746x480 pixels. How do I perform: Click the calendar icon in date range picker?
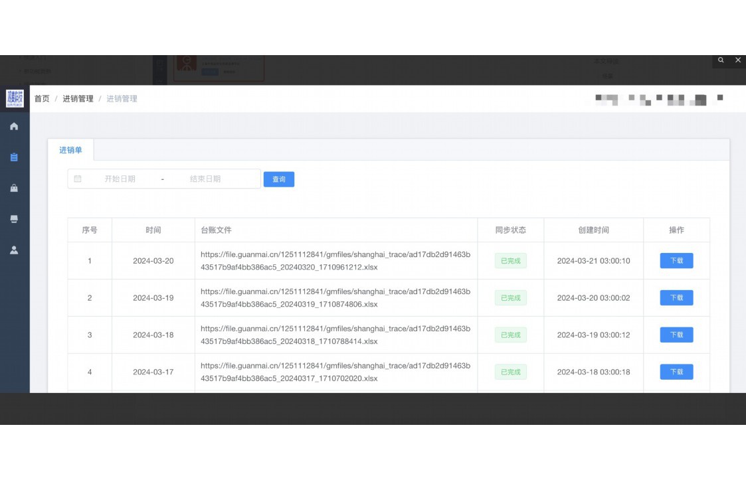pos(78,179)
